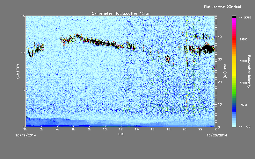Click the 18: hour tick label

point(169,129)
